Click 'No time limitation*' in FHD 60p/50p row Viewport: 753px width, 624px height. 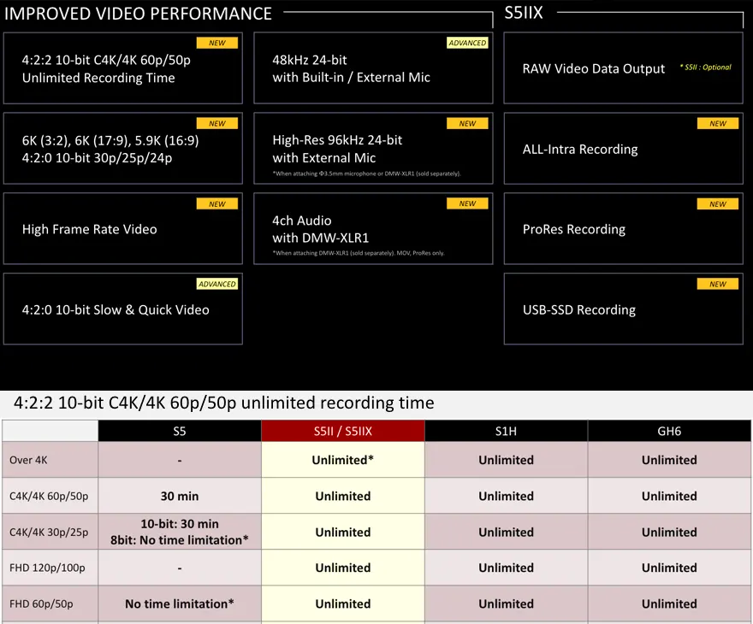[x=180, y=603]
